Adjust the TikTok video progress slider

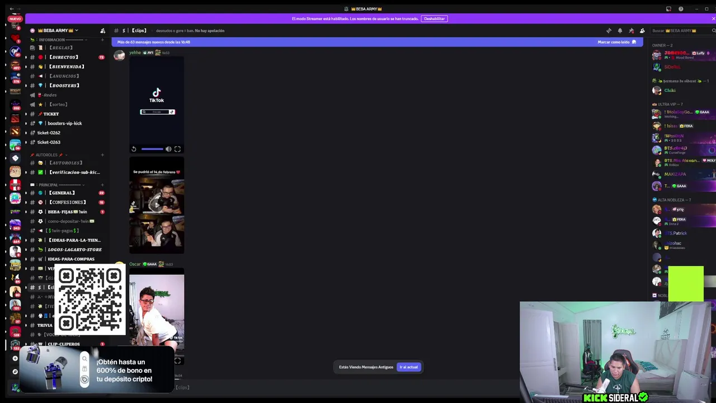pyautogui.click(x=152, y=149)
